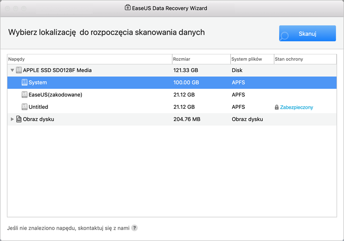344x241 pixels.
Task: Select the Obraz dysku row
Action: 172,119
